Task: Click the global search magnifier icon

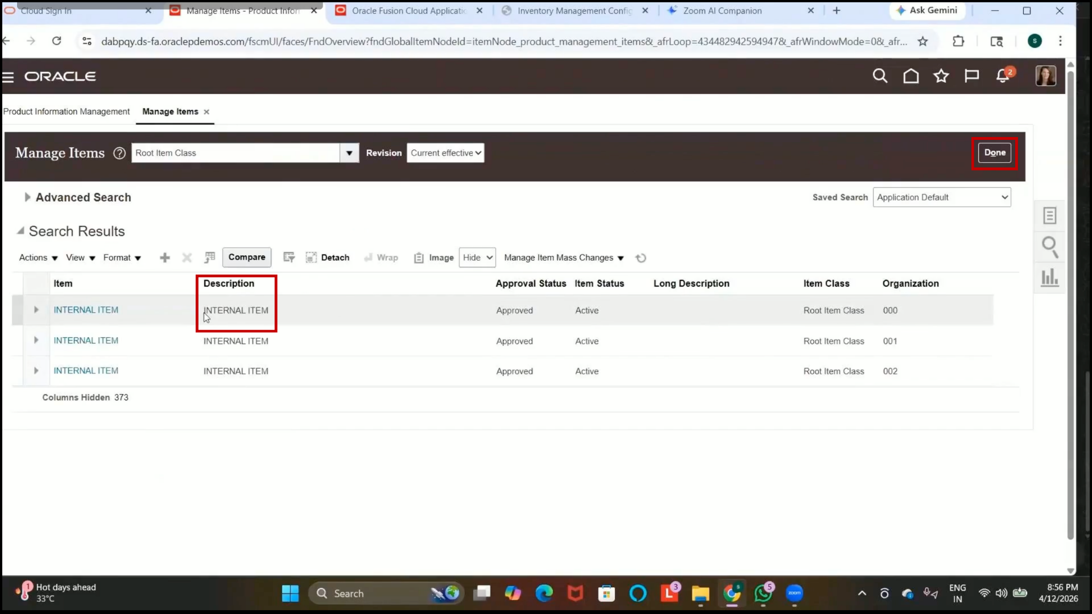Action: [x=880, y=76]
